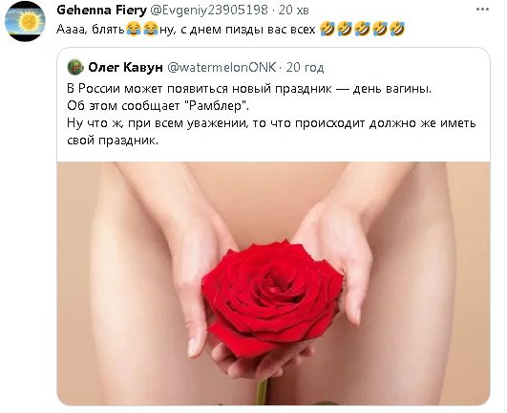
Task: Click the last rolling-laughing emoji in tweet
Action: tap(397, 29)
